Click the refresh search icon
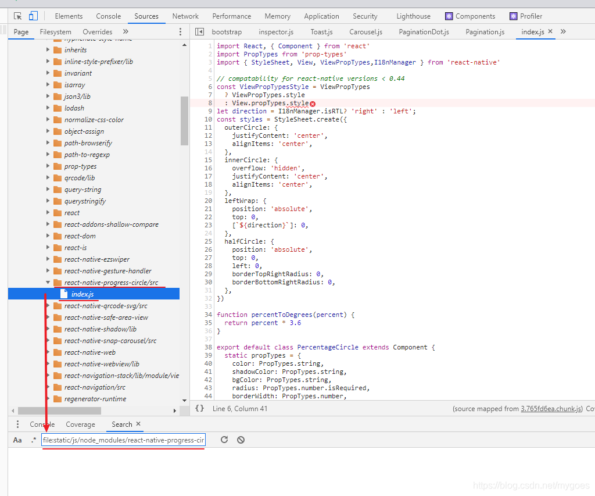This screenshot has height=496, width=595. (224, 440)
